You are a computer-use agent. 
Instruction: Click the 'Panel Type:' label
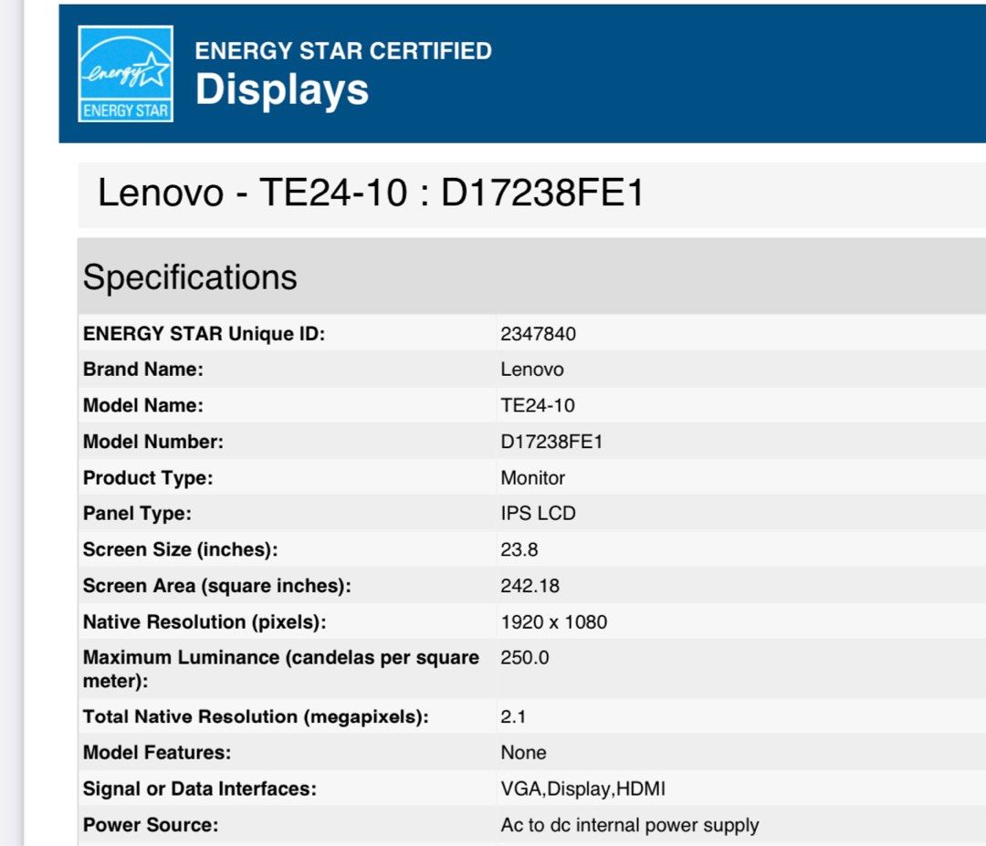(137, 514)
